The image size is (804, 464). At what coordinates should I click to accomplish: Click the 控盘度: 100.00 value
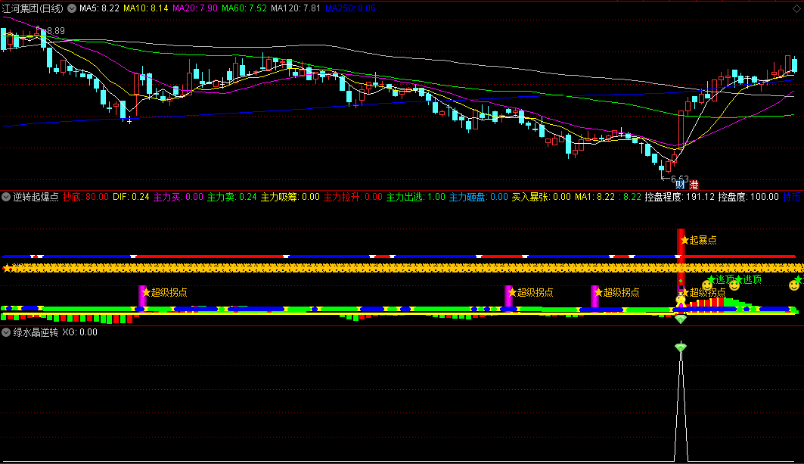point(748,197)
